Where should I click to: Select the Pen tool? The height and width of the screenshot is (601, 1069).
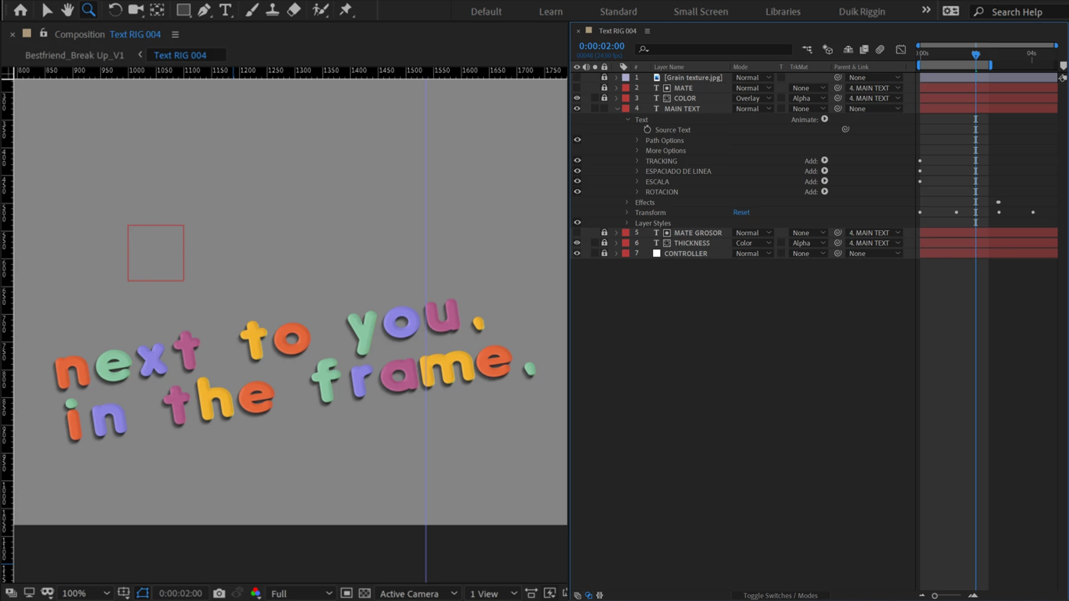coord(204,10)
